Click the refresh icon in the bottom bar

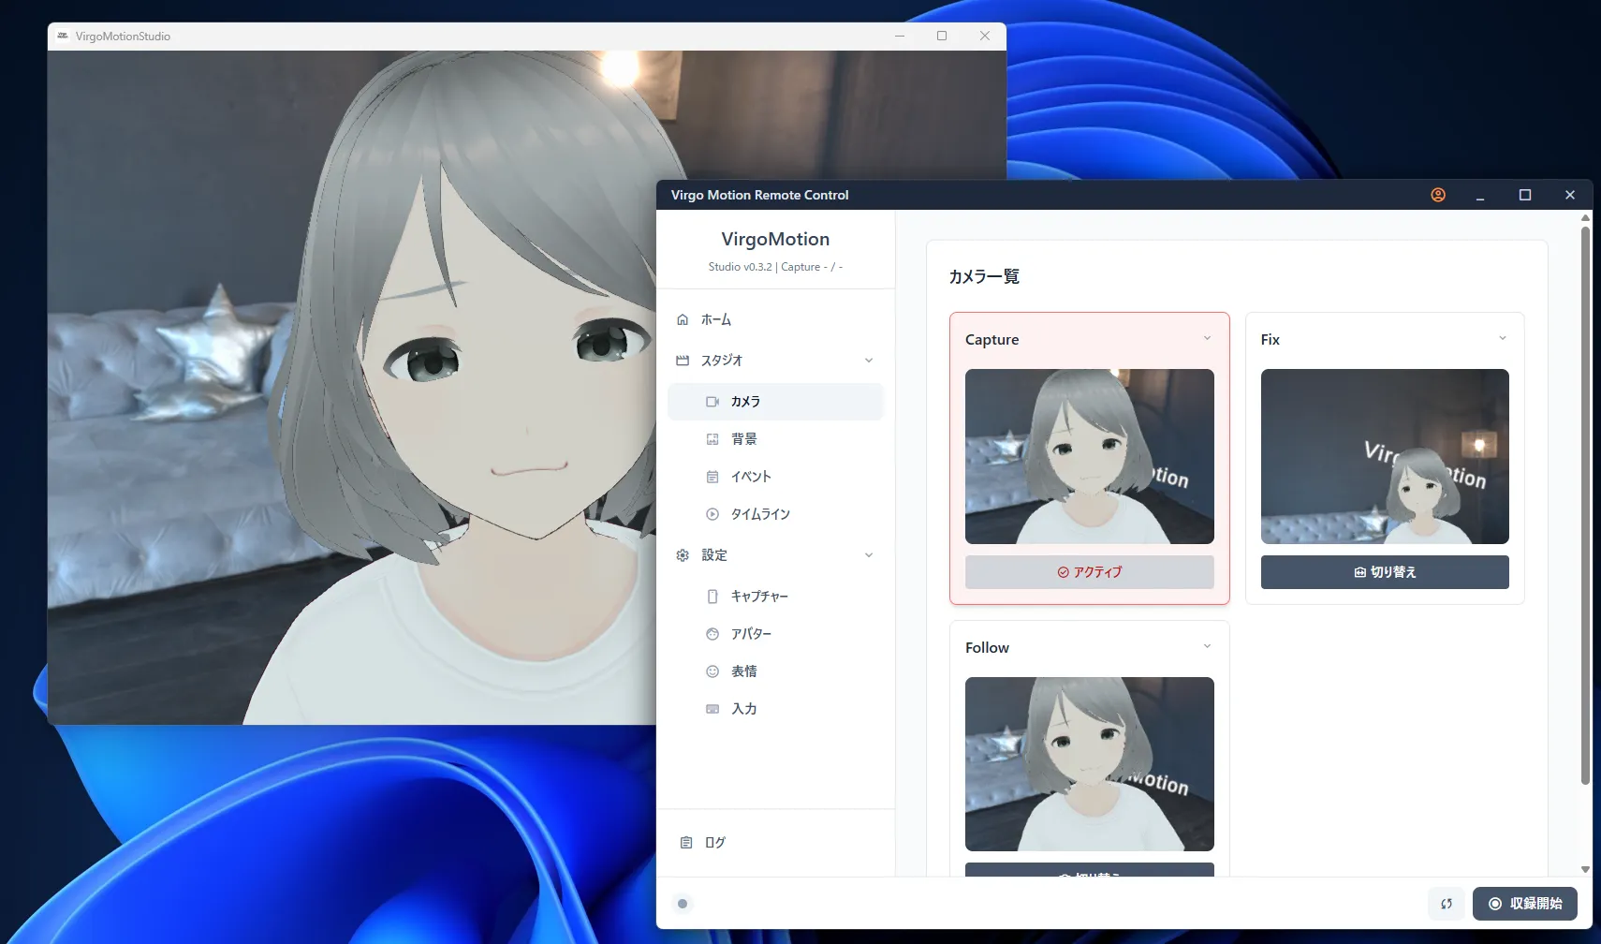coord(1447,904)
